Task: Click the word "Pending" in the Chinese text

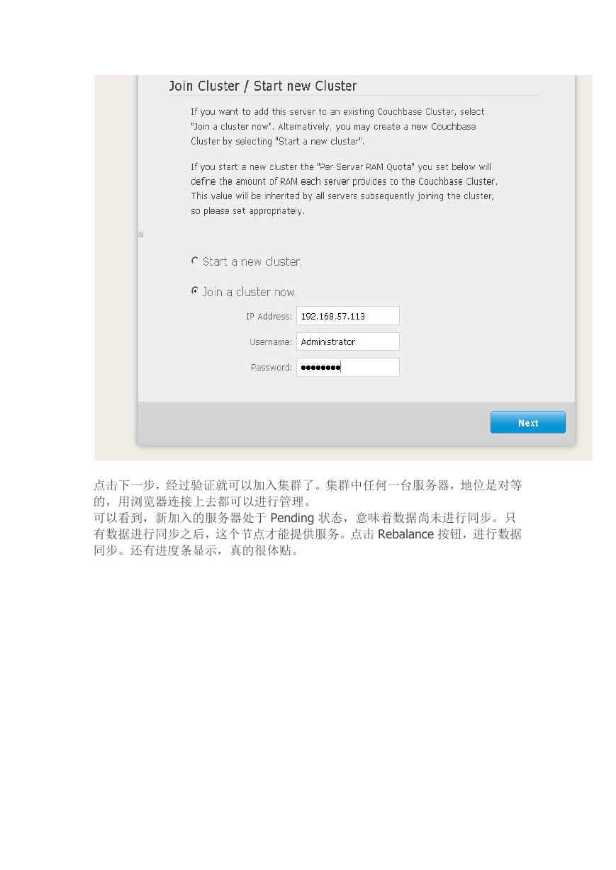Action: [292, 519]
